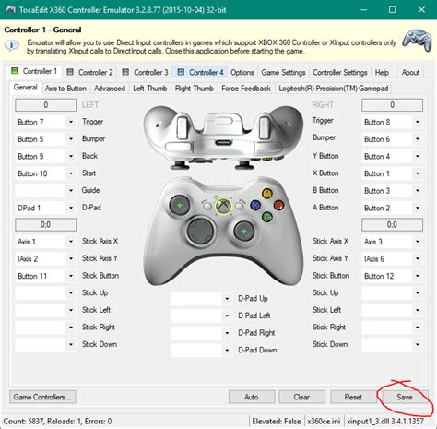Open the right Bumper dropdown showing Button 6
Screen dimensions: 437x429
point(392,139)
